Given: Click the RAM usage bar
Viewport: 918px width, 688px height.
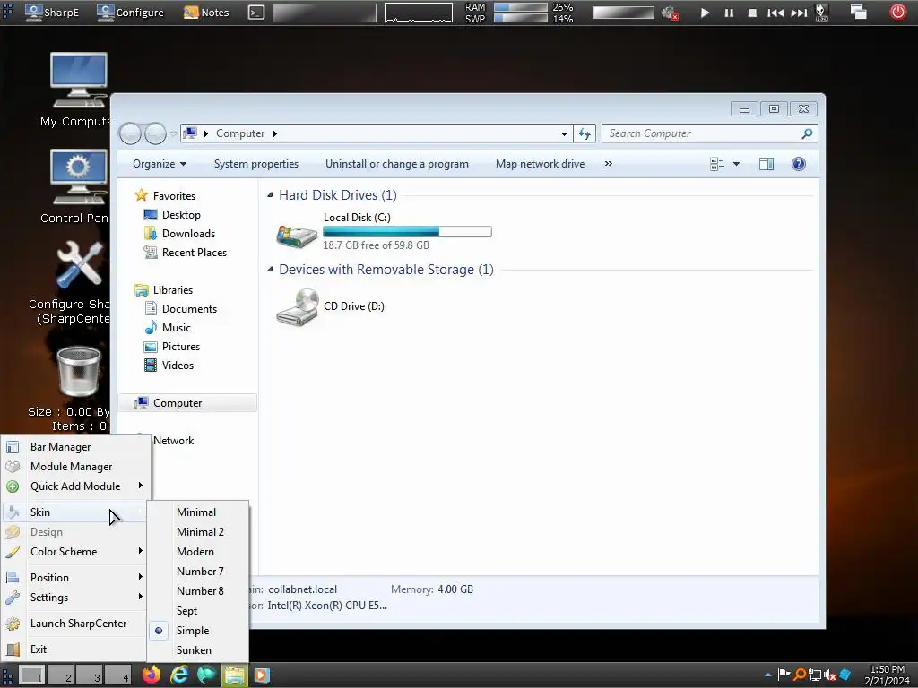Looking at the screenshot, I should 521,7.
